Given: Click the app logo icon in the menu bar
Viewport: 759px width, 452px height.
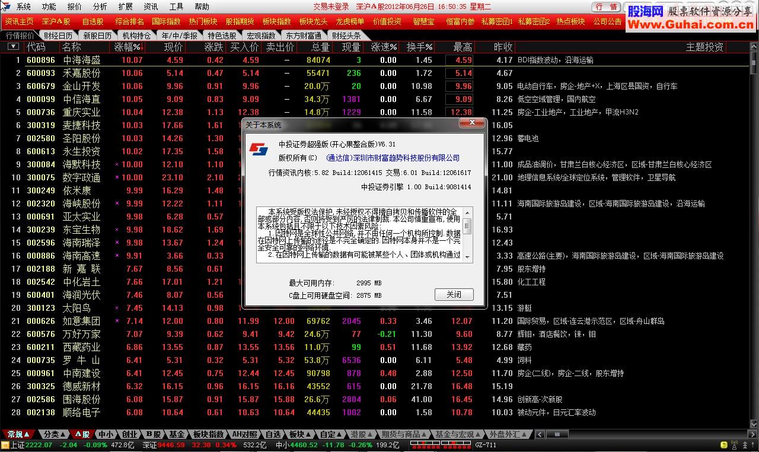Looking at the screenshot, I should tap(7, 7).
